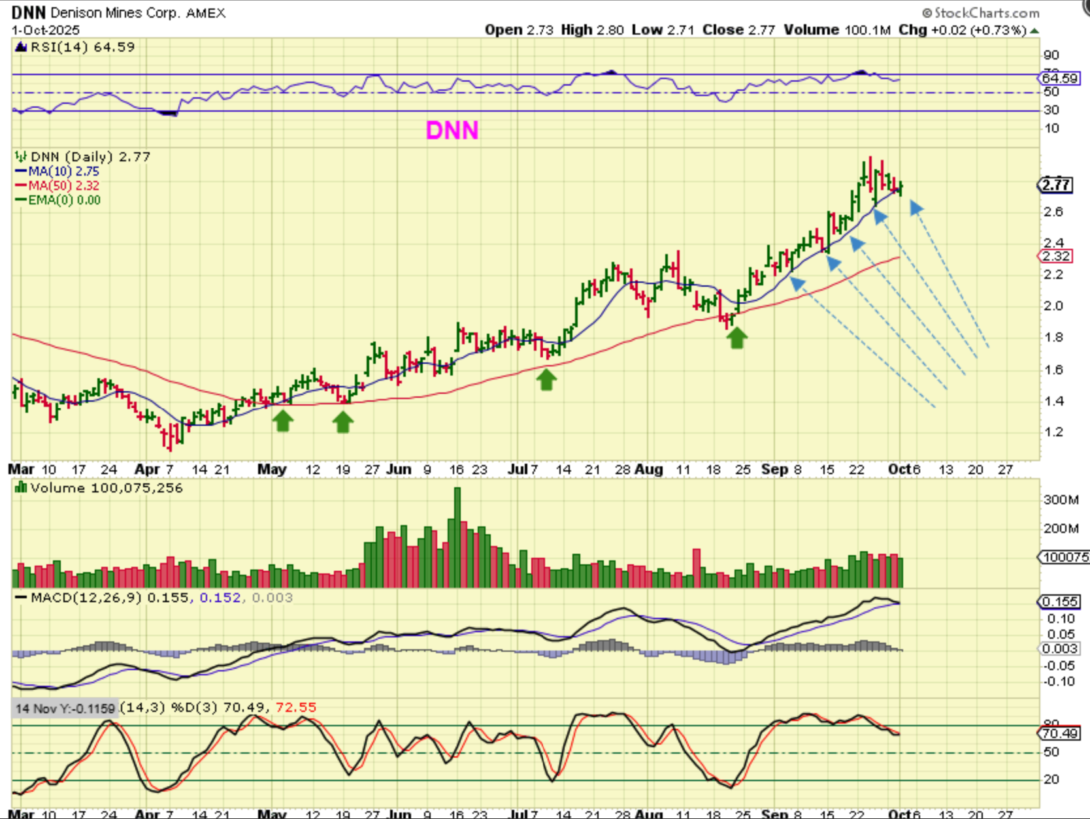Click the green EMA(0) line color marker
Screen dimensions: 1090x819
tap(21, 200)
